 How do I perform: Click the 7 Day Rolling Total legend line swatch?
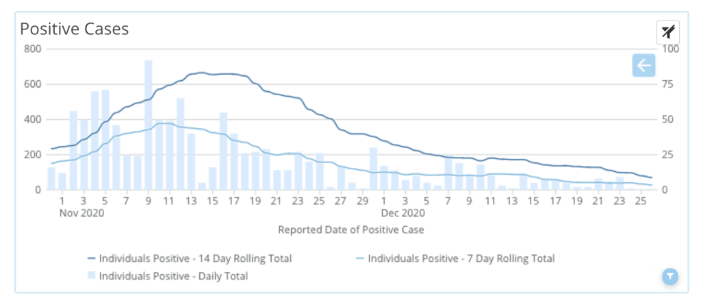pos(360,259)
